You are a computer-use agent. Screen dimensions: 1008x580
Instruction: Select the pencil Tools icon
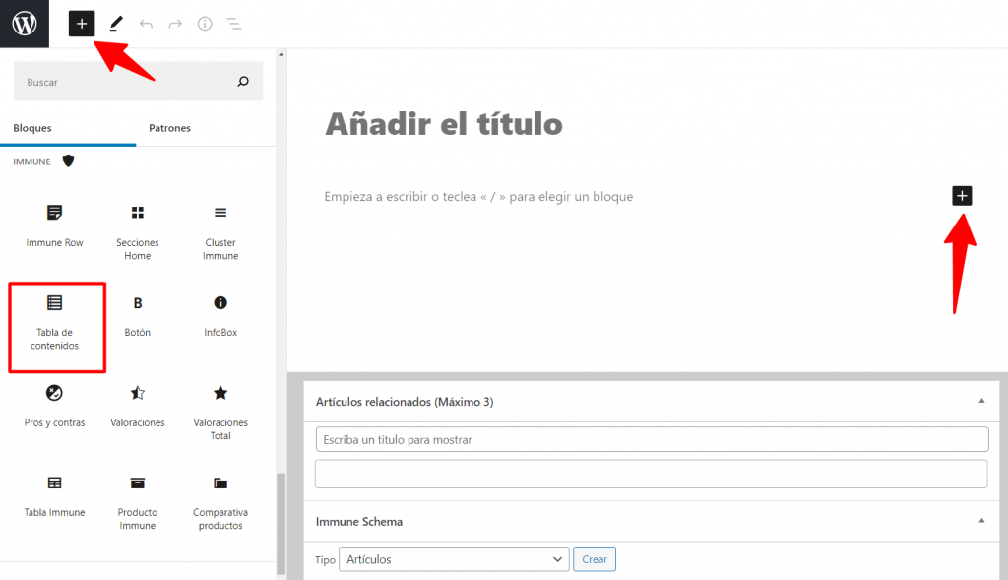point(116,24)
